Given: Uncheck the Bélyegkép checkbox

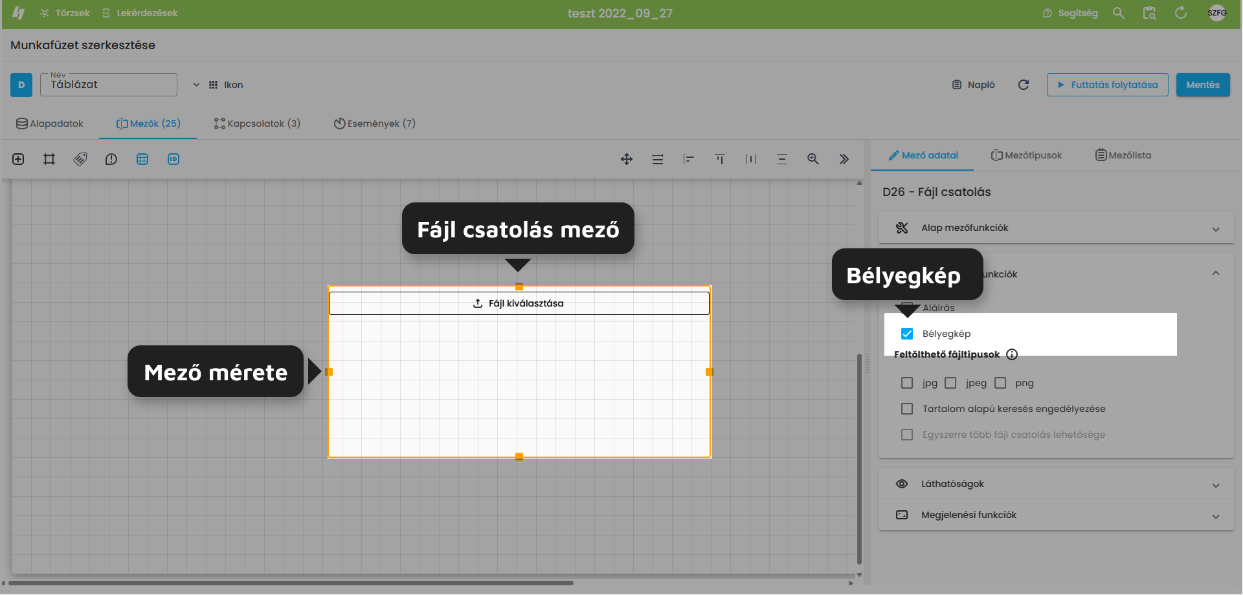Looking at the screenshot, I should tap(907, 334).
